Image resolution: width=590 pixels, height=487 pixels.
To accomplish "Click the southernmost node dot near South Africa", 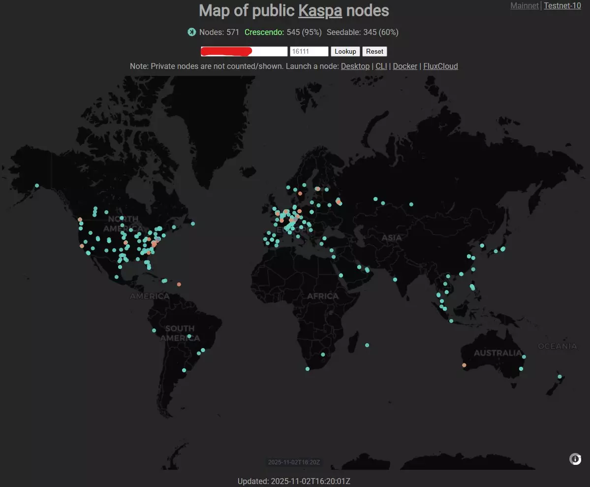I will [308, 369].
